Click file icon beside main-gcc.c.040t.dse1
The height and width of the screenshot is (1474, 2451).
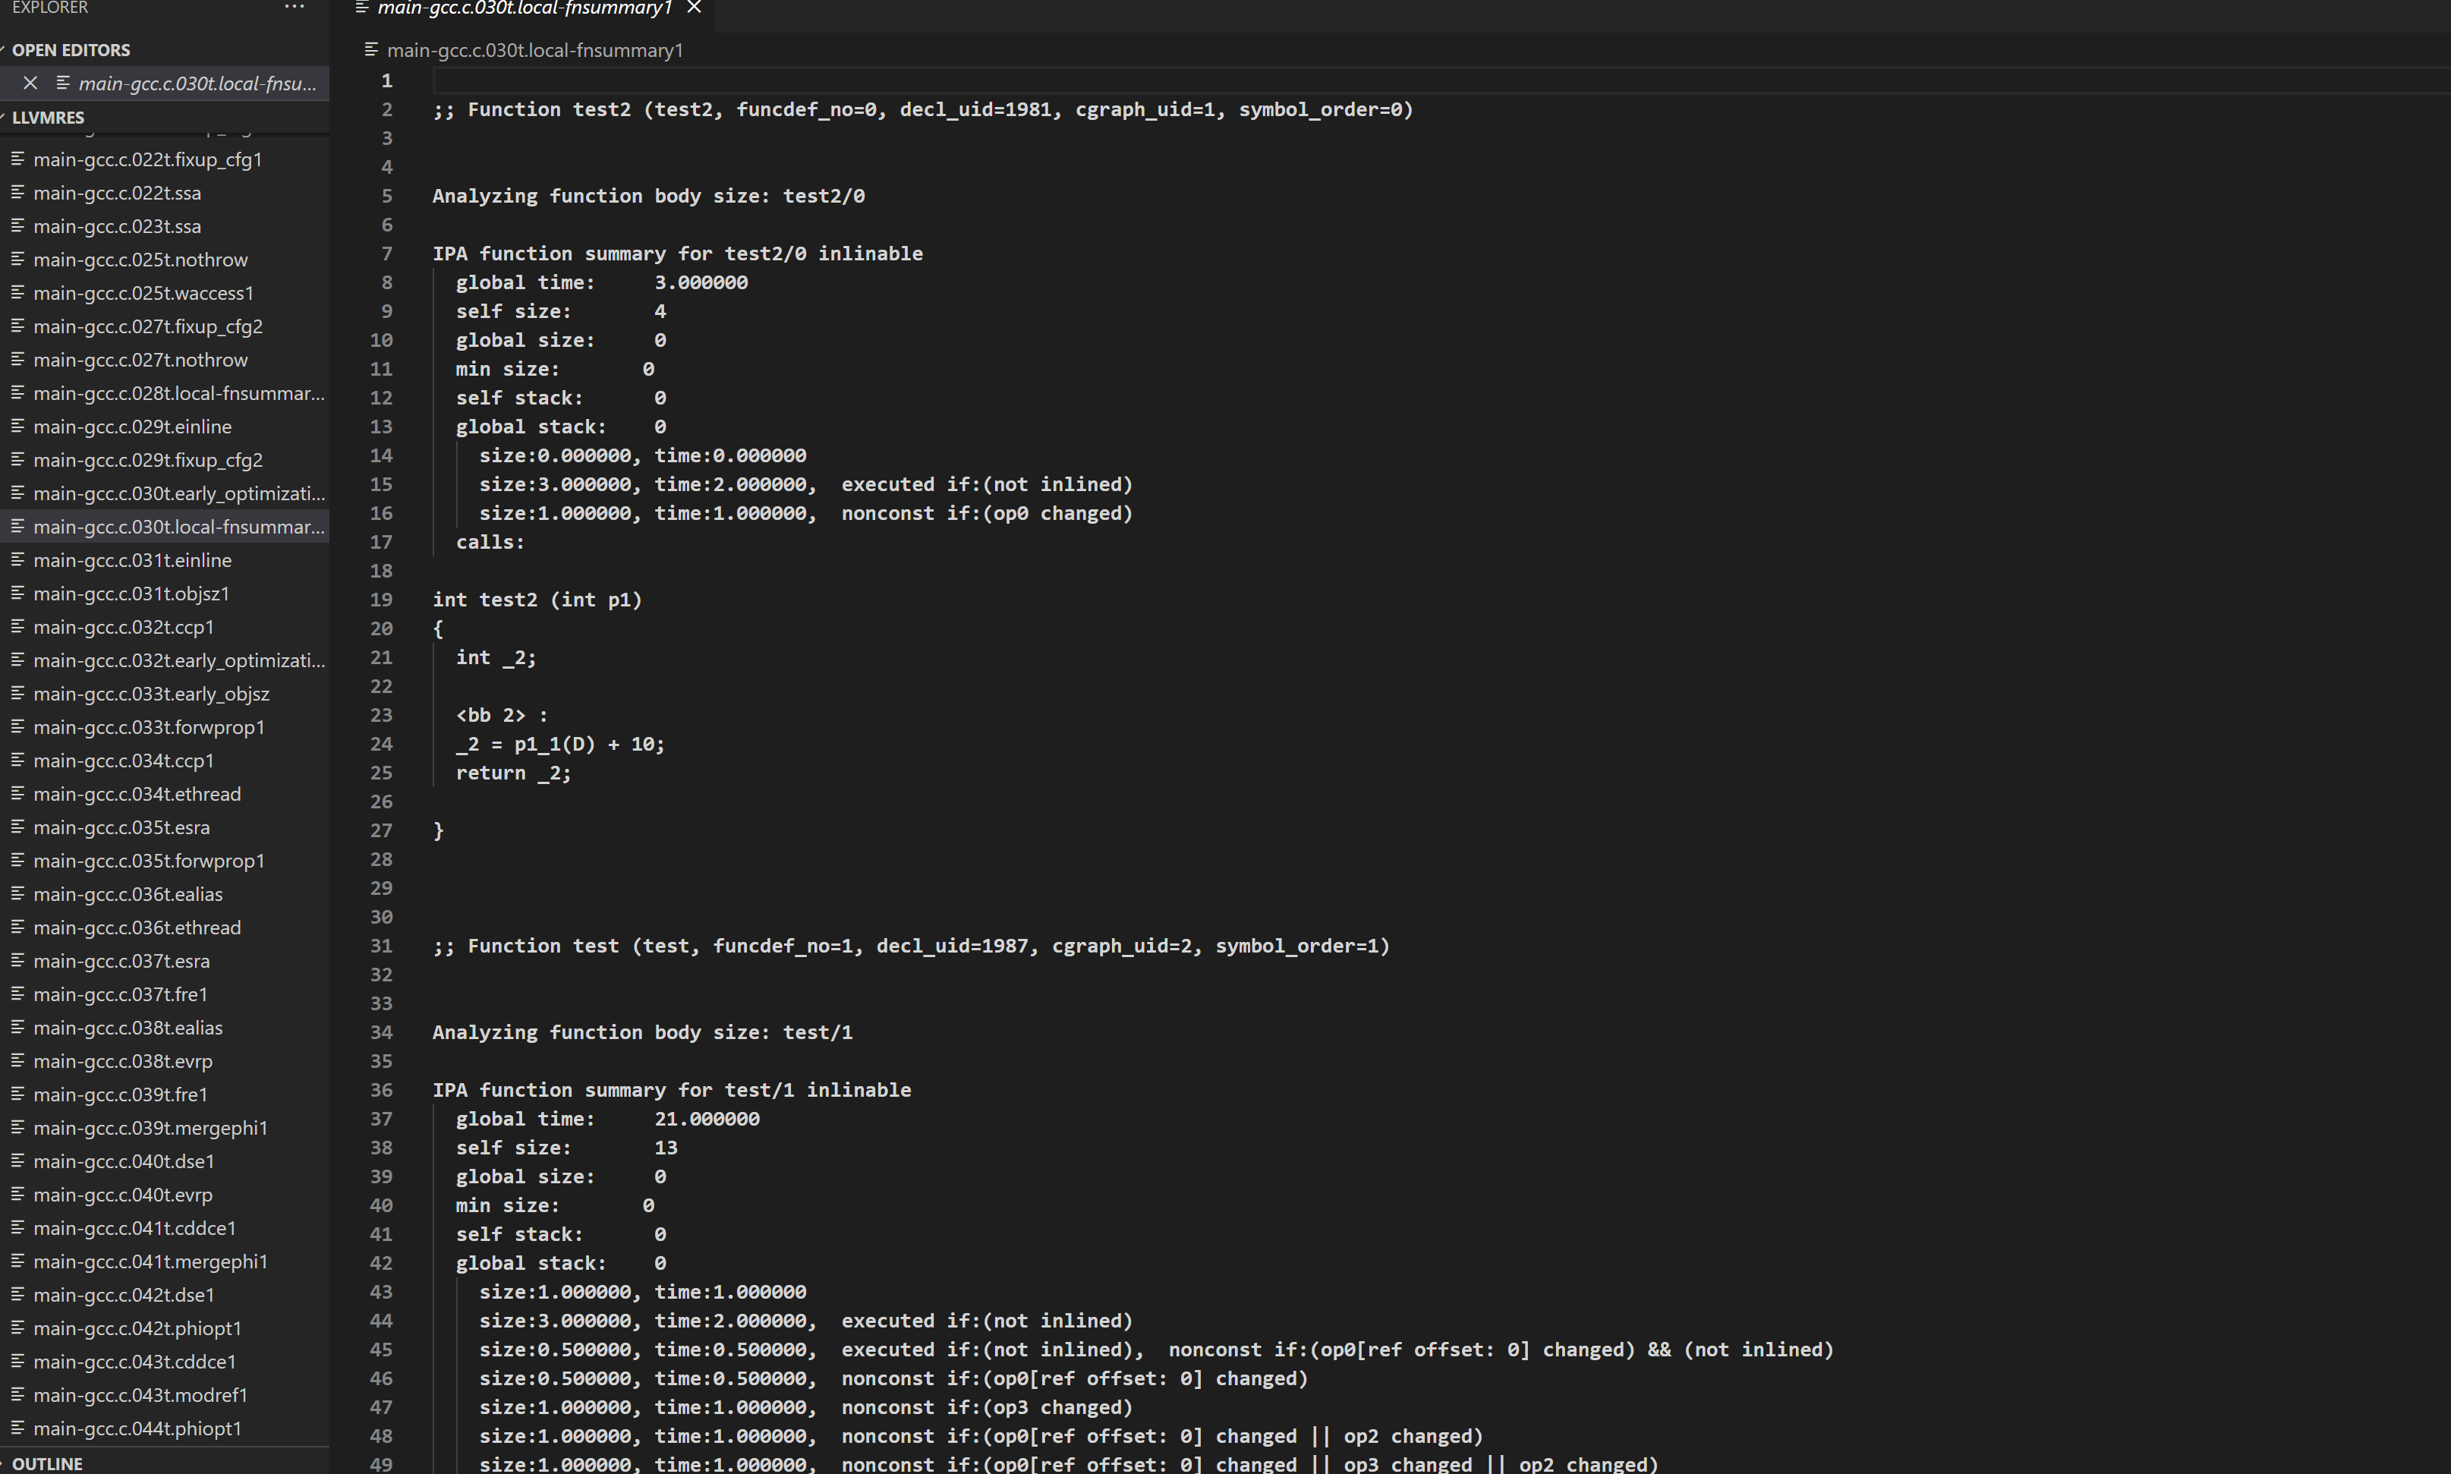tap(17, 1161)
